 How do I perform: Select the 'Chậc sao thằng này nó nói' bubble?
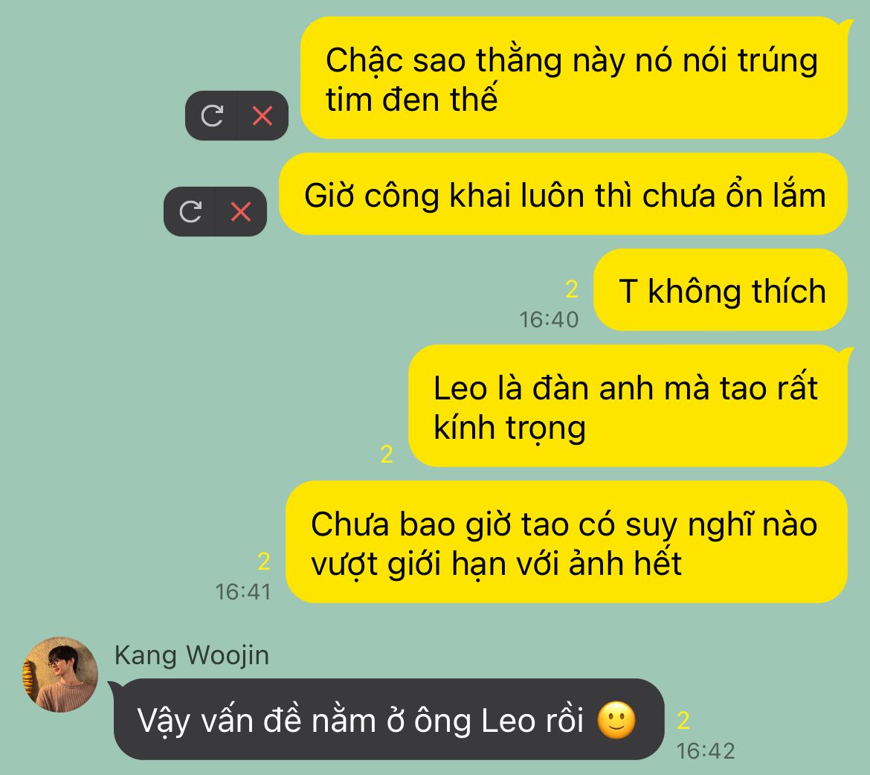coord(575,78)
